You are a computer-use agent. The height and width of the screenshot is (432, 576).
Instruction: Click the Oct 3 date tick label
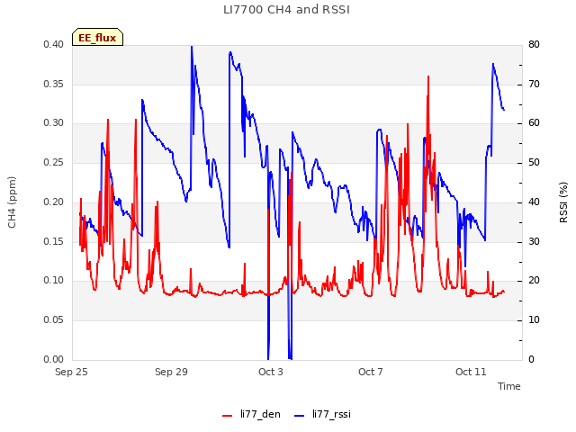[x=271, y=372]
